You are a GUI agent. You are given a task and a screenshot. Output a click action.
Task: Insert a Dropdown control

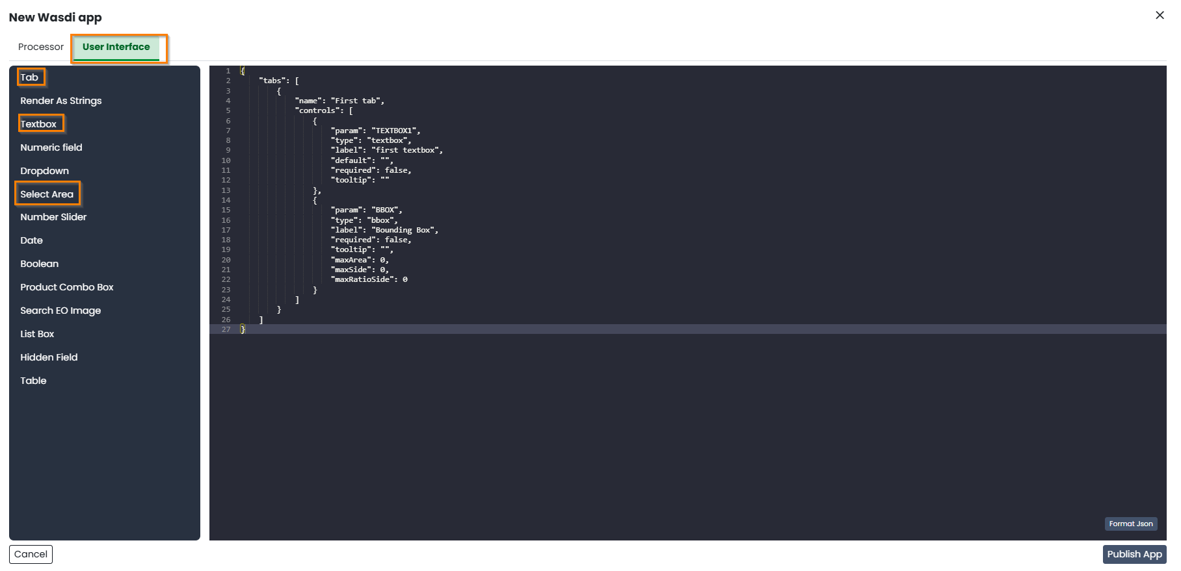point(44,171)
